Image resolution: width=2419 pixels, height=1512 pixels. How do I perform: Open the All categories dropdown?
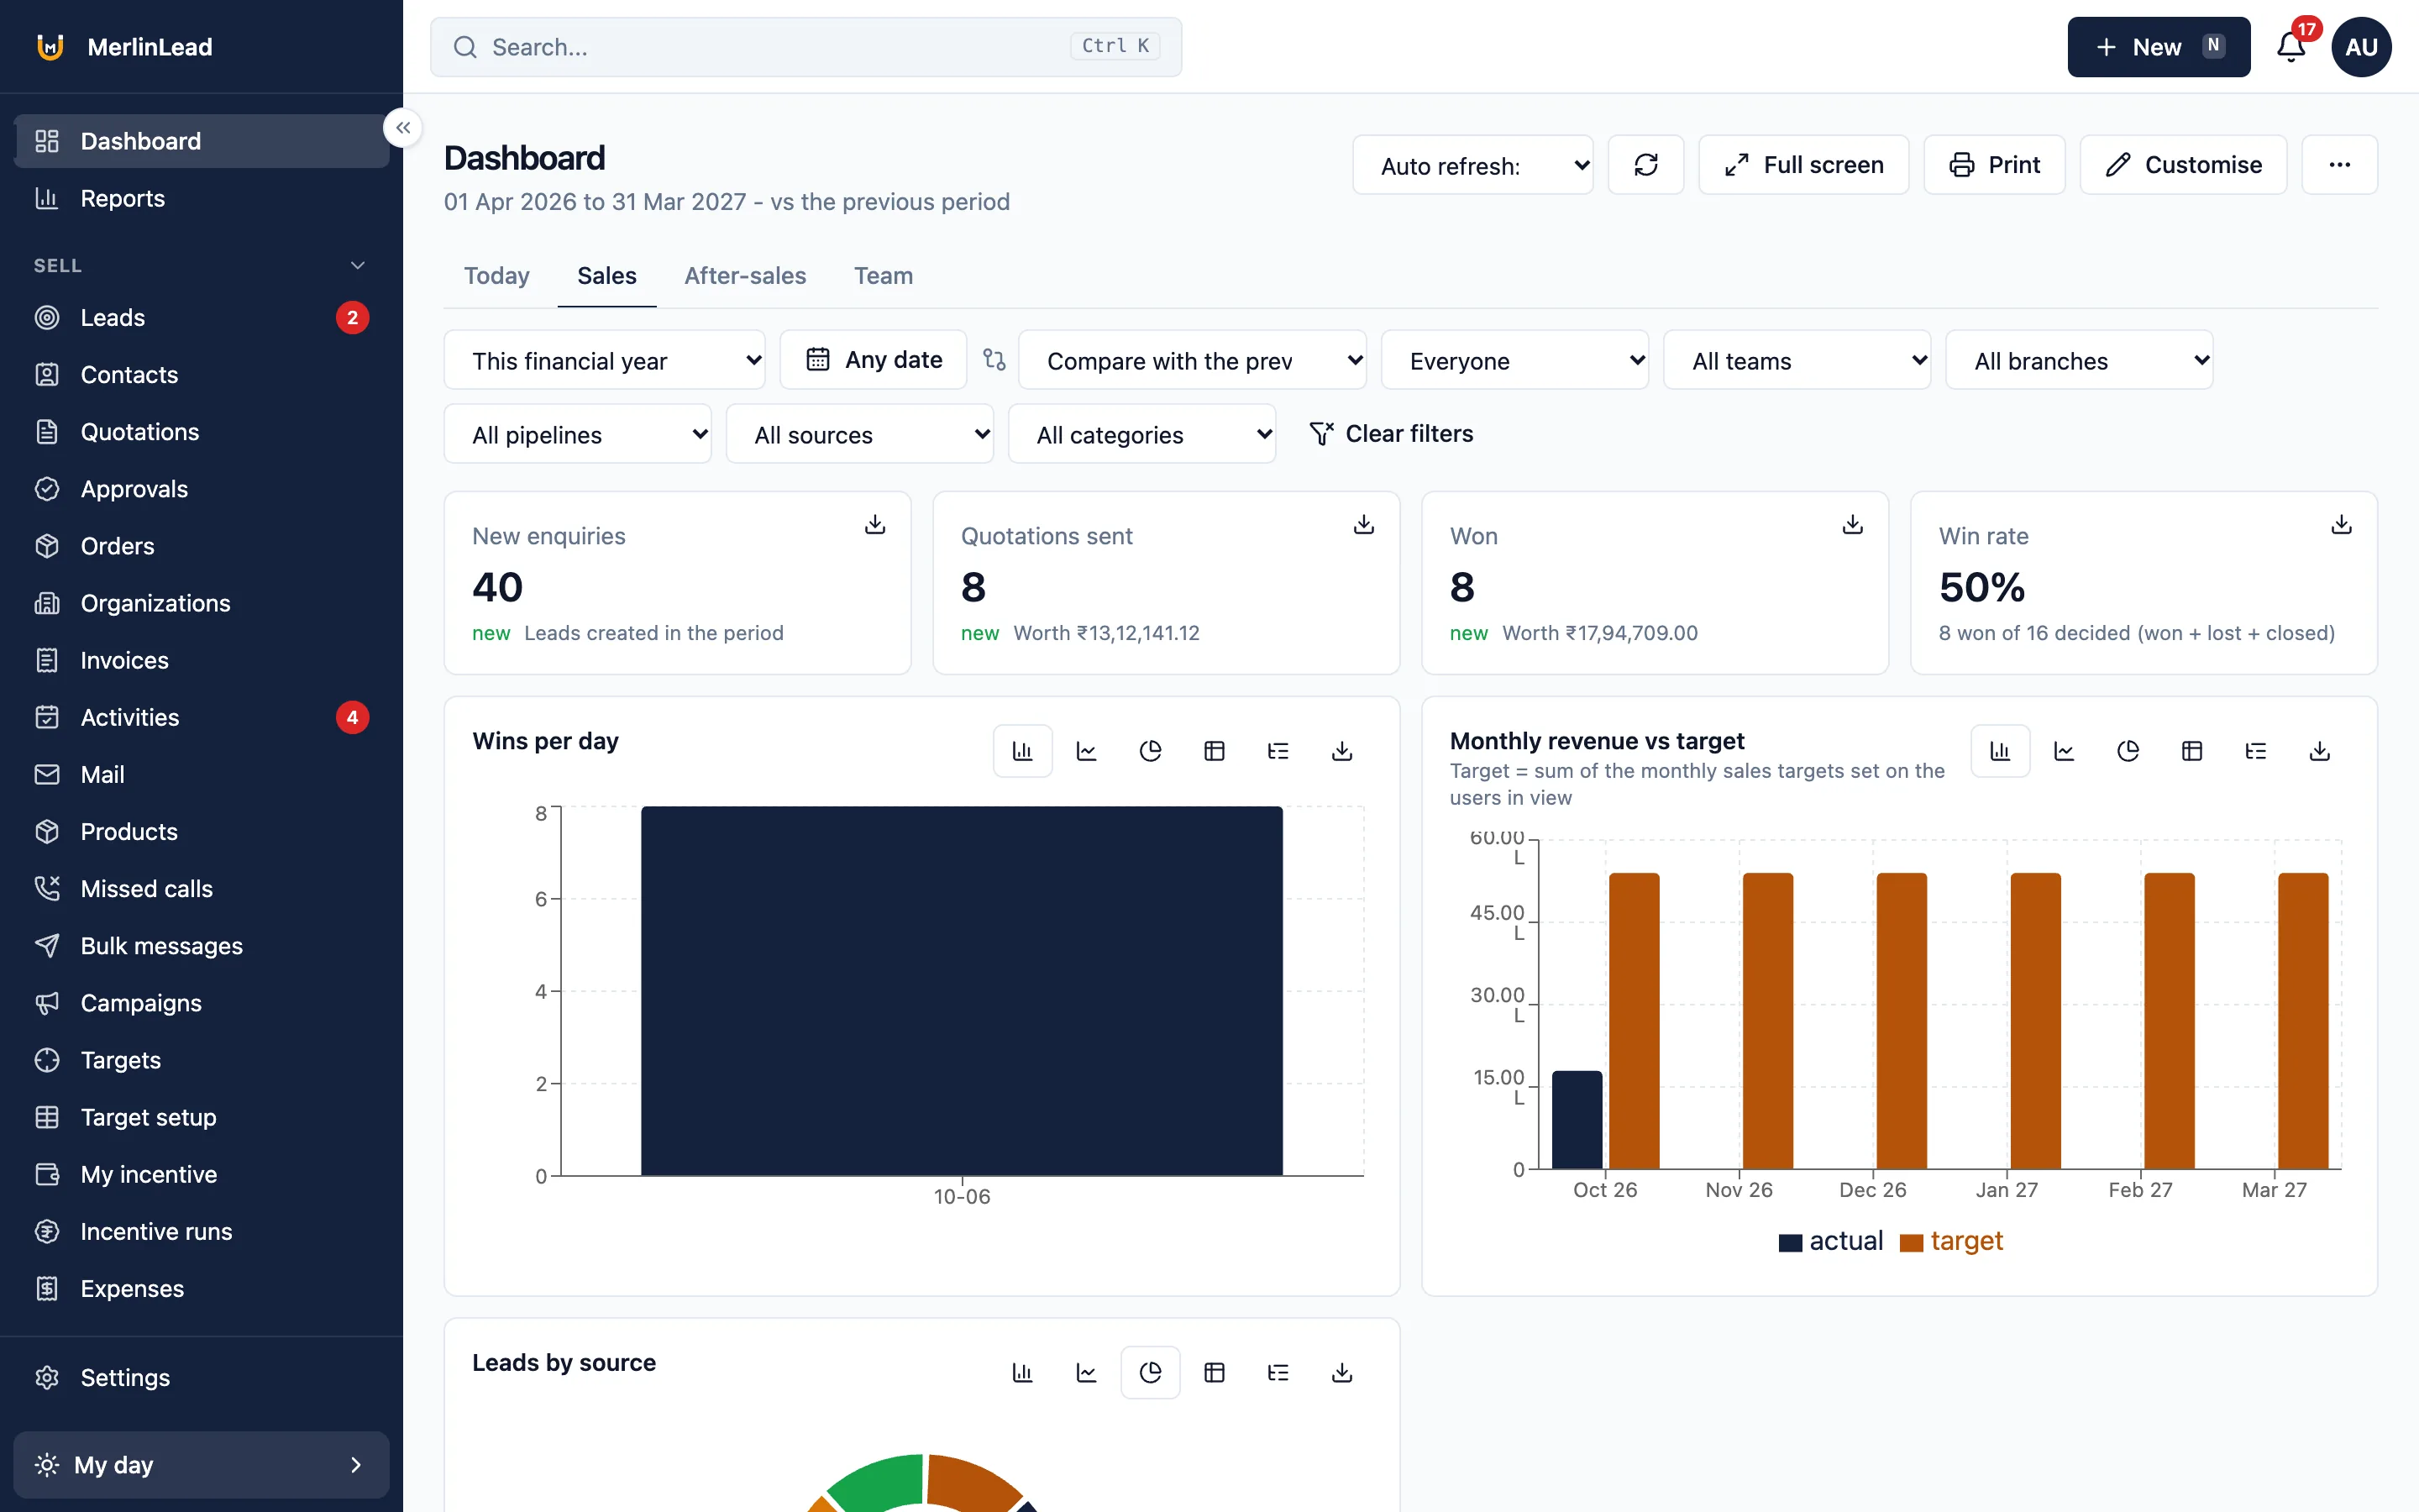click(x=1141, y=434)
